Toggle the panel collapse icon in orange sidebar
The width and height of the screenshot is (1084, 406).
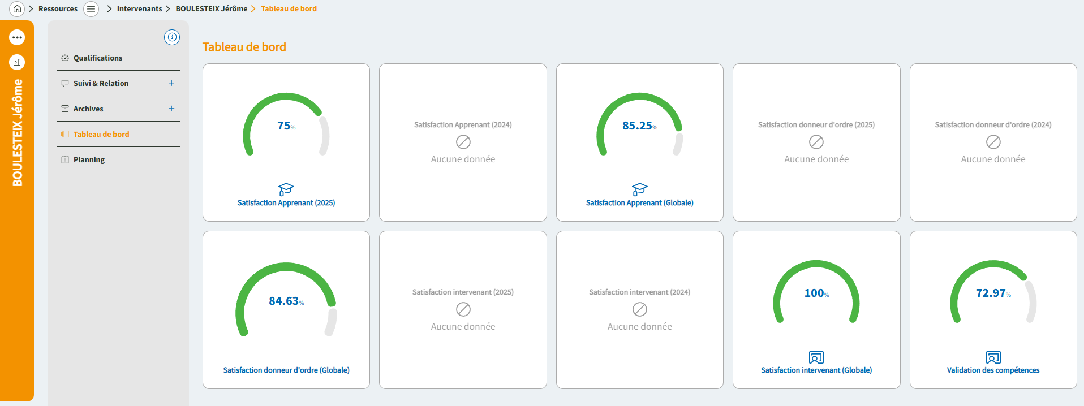pos(17,62)
